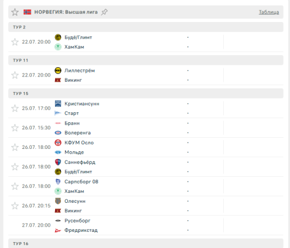Image resolution: width=290 pixels, height=248 pixels.
Task: Star the Будё/Глимт vs ХамКам match
Action: pos(15,42)
